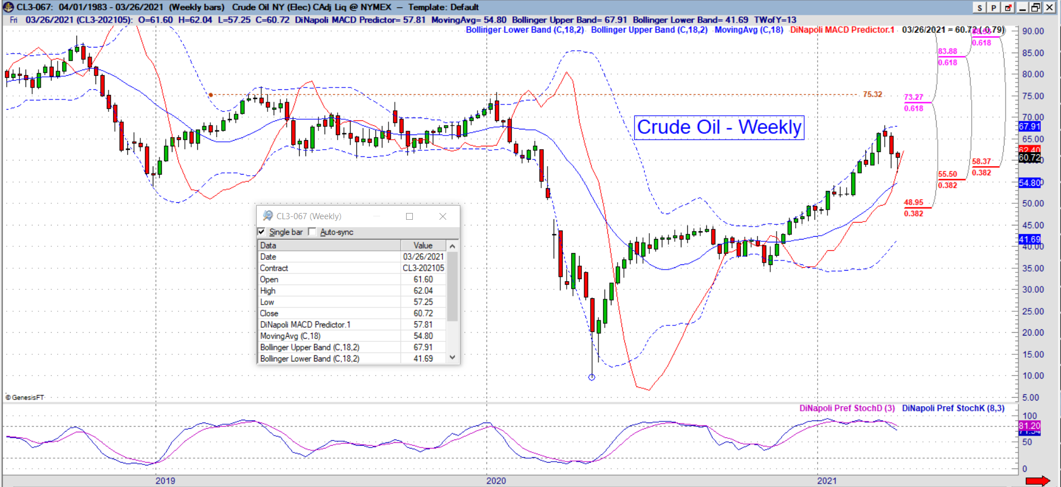The height and width of the screenshot is (487, 1061).
Task: Click the S button in chart title bar
Action: point(980,7)
